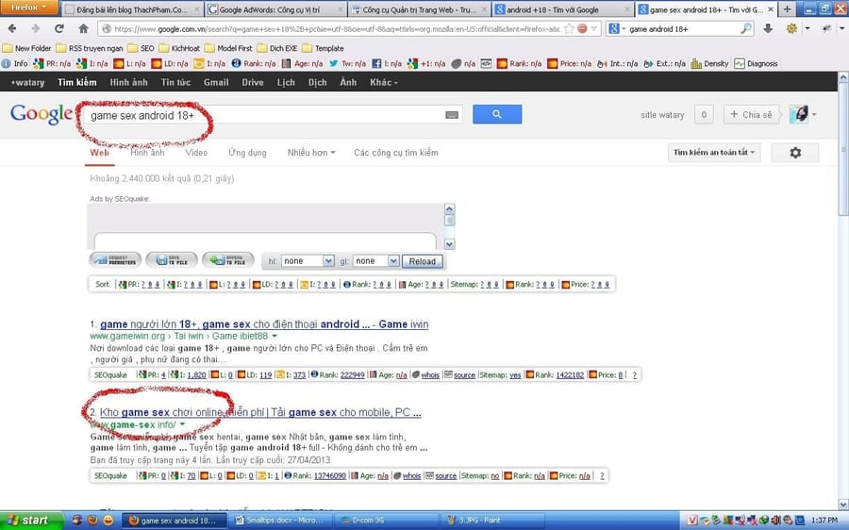Click the SEOquake Reload button
849x530 pixels.
click(423, 261)
